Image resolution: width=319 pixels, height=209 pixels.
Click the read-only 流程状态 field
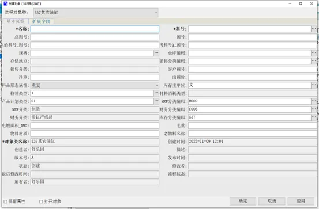253,174
